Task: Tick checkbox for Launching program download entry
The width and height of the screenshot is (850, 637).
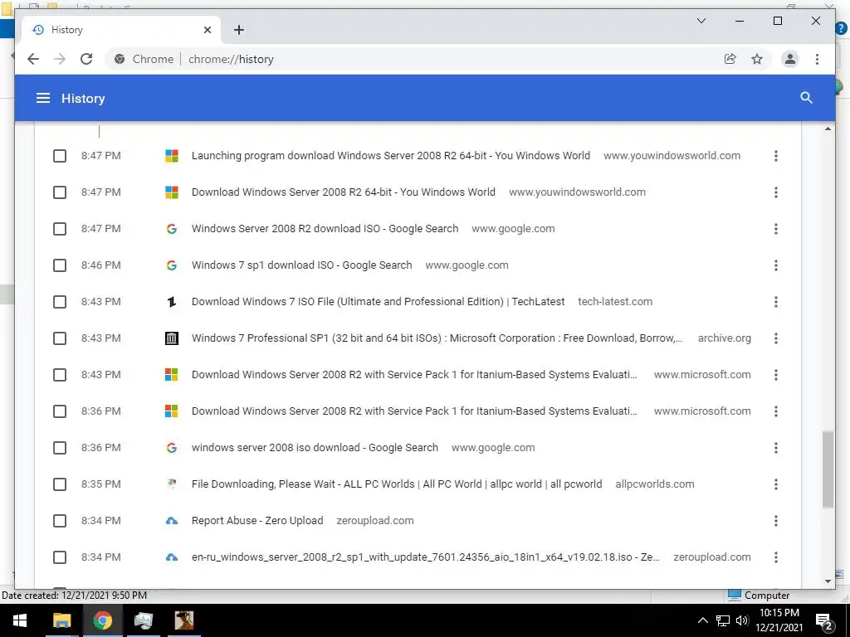Action: (x=60, y=156)
